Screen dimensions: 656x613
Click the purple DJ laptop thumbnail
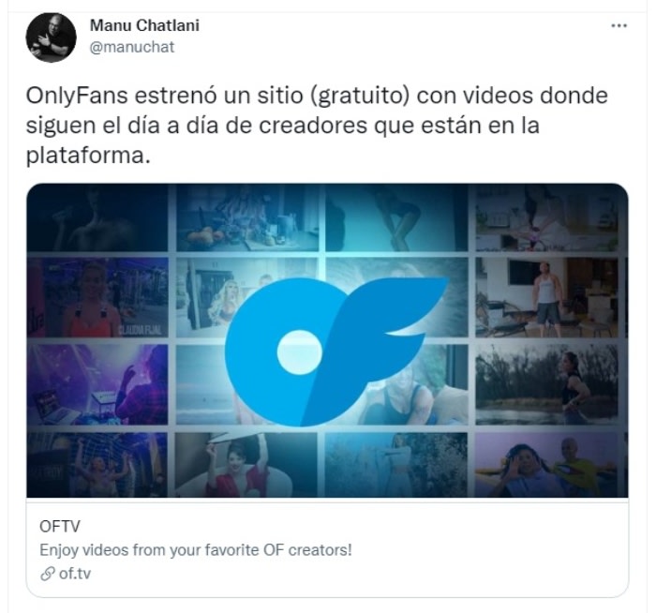97,385
